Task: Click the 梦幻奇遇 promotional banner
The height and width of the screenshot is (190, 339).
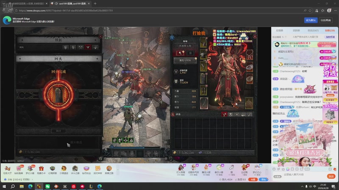Action: coord(330,71)
